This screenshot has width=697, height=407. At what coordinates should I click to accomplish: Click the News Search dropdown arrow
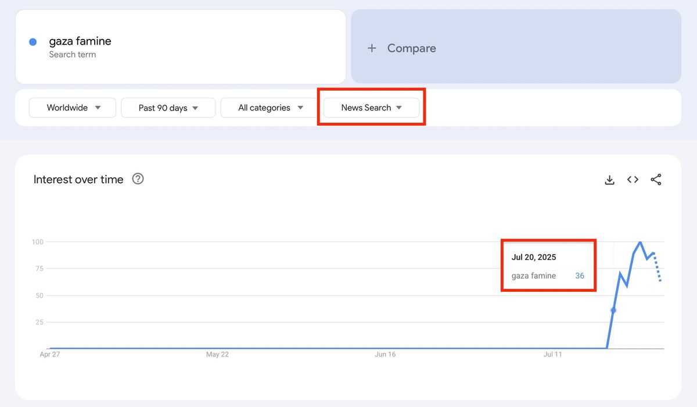click(399, 108)
